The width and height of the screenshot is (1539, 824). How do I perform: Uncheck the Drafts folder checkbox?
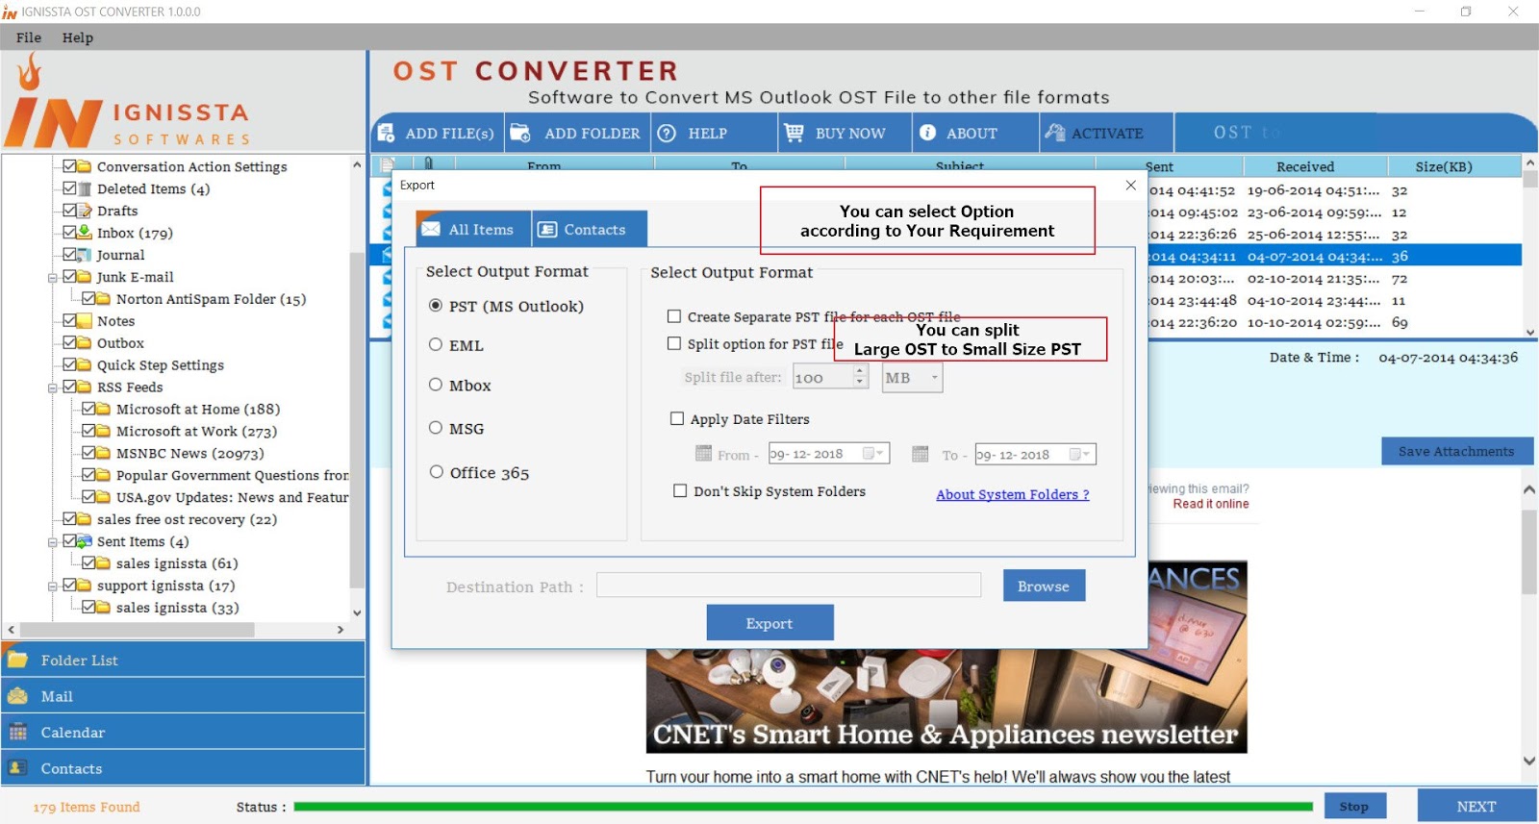point(69,211)
